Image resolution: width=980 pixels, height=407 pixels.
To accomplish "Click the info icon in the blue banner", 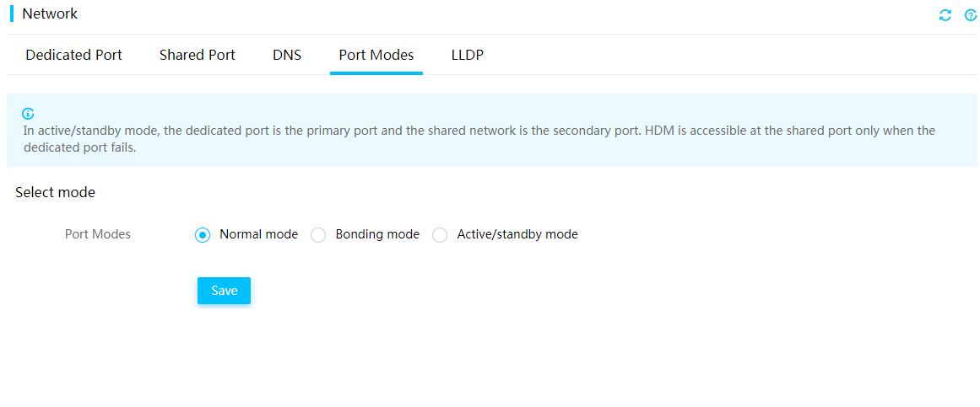I will pos(28,114).
